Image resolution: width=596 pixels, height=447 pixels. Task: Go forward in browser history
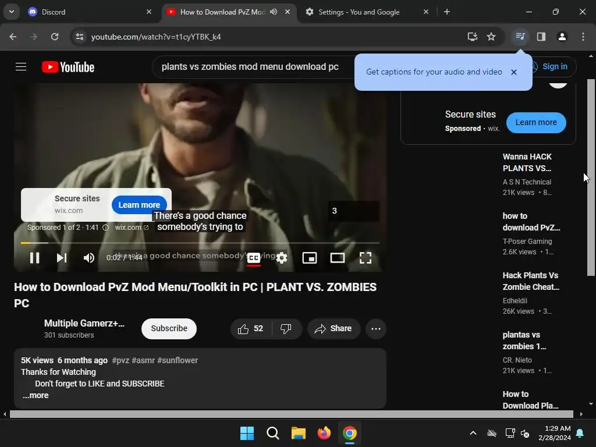point(34,37)
